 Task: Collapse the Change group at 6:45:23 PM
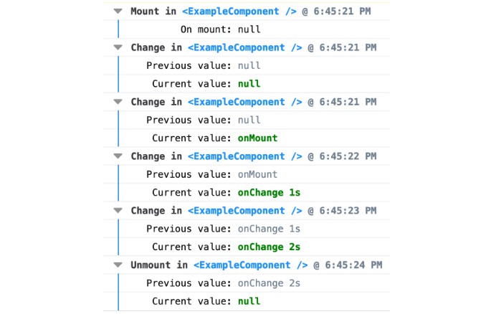click(118, 211)
